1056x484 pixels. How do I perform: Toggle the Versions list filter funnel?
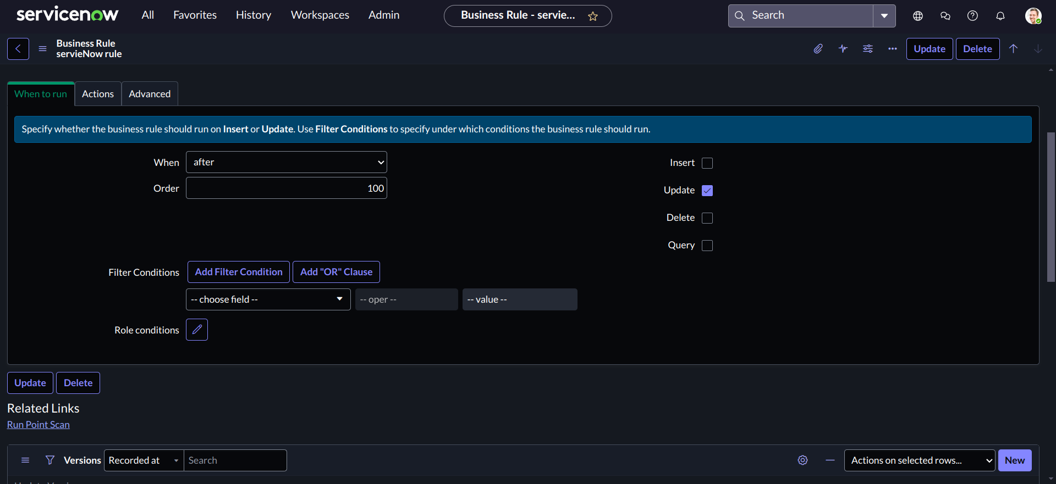50,460
